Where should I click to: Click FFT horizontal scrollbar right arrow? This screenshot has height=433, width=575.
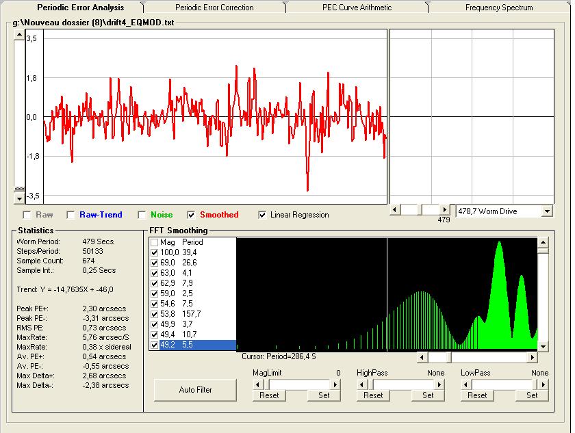(532, 357)
